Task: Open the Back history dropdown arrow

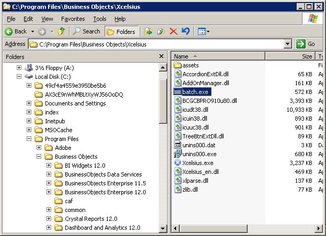Action: (x=32, y=31)
